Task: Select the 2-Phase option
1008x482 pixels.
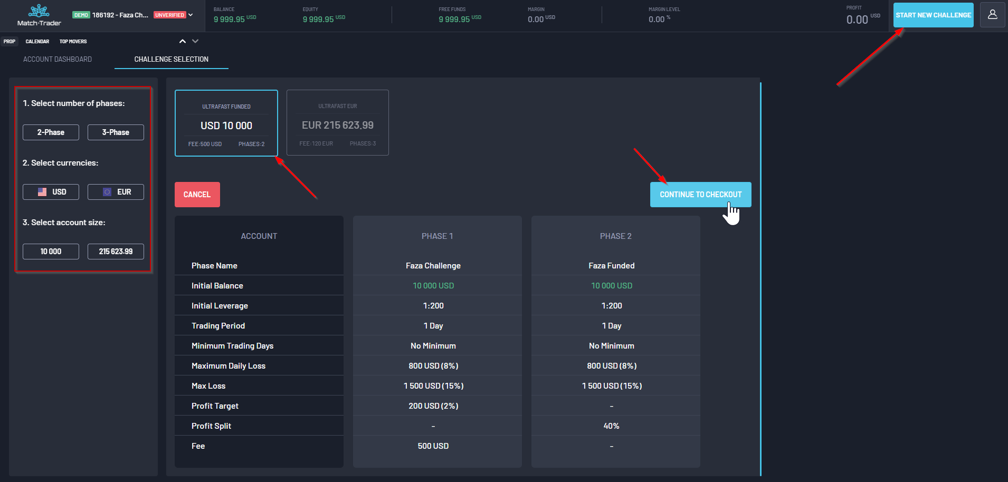Action: (51, 132)
